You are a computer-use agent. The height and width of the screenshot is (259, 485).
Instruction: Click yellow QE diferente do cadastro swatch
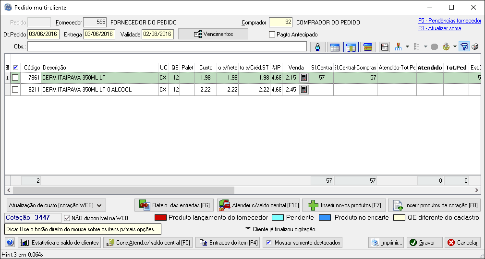400,218
